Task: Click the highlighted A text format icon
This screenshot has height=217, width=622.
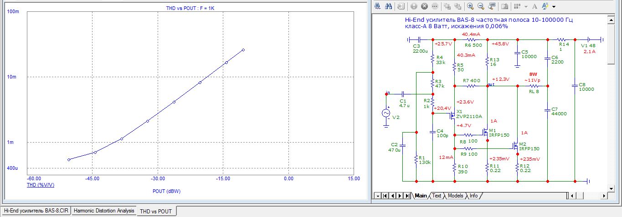Action: coord(546,6)
